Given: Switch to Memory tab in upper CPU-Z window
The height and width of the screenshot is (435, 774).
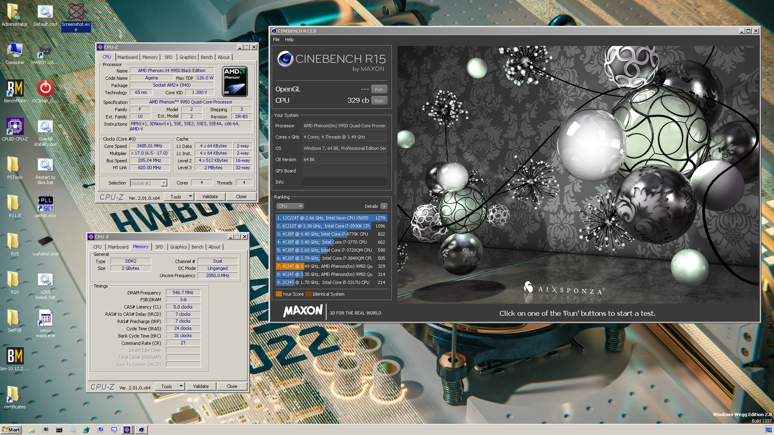Looking at the screenshot, I should tap(150, 57).
